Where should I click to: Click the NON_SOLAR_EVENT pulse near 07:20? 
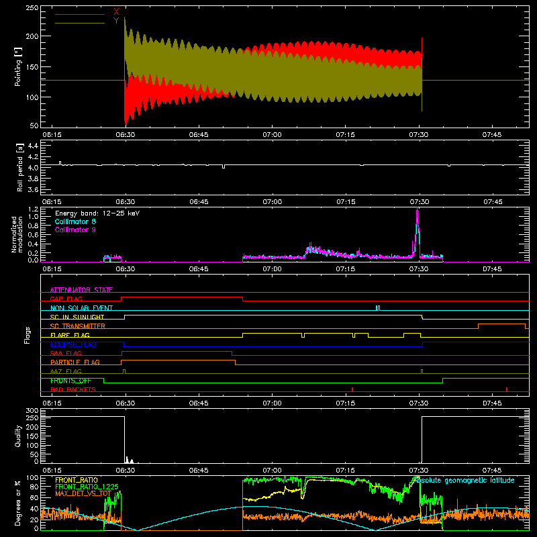[x=377, y=308]
